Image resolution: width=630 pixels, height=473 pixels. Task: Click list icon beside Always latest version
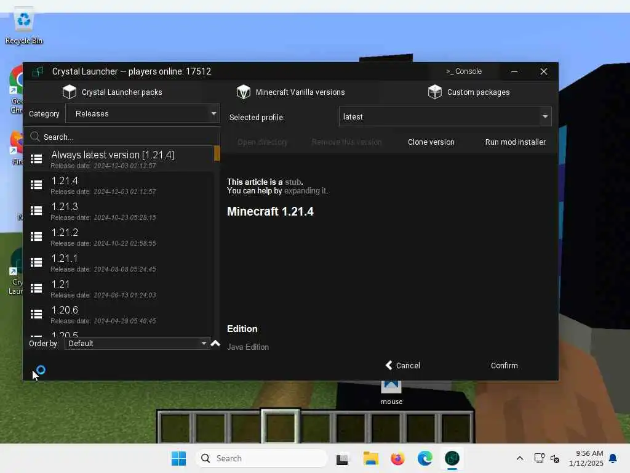[36, 159]
